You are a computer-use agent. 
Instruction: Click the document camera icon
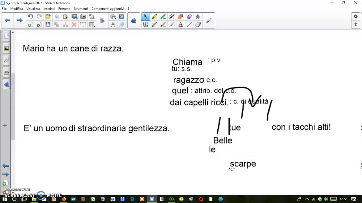pyautogui.click(x=92, y=16)
